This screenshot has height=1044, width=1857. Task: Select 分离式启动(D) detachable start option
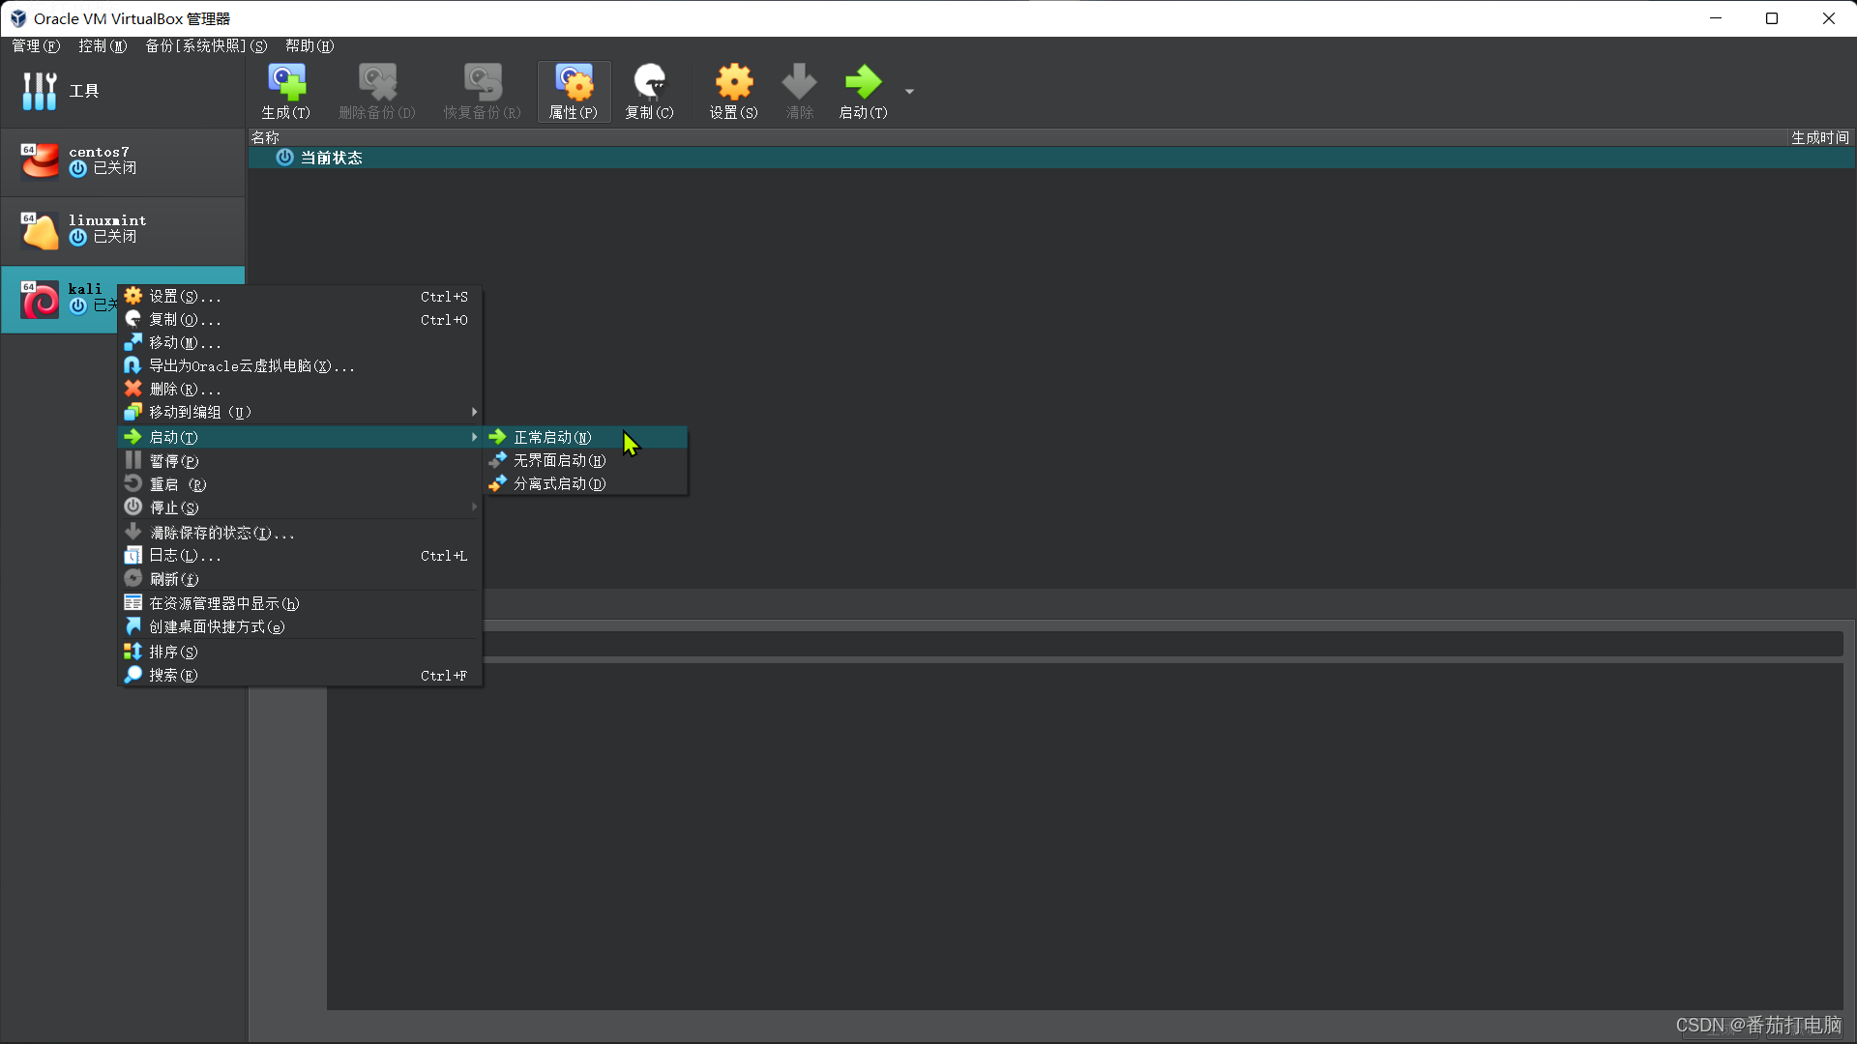pos(586,483)
